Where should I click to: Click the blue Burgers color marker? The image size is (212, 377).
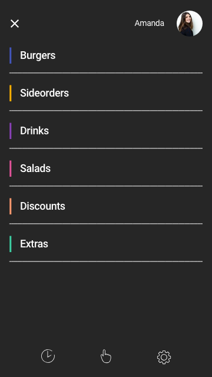tap(11, 55)
